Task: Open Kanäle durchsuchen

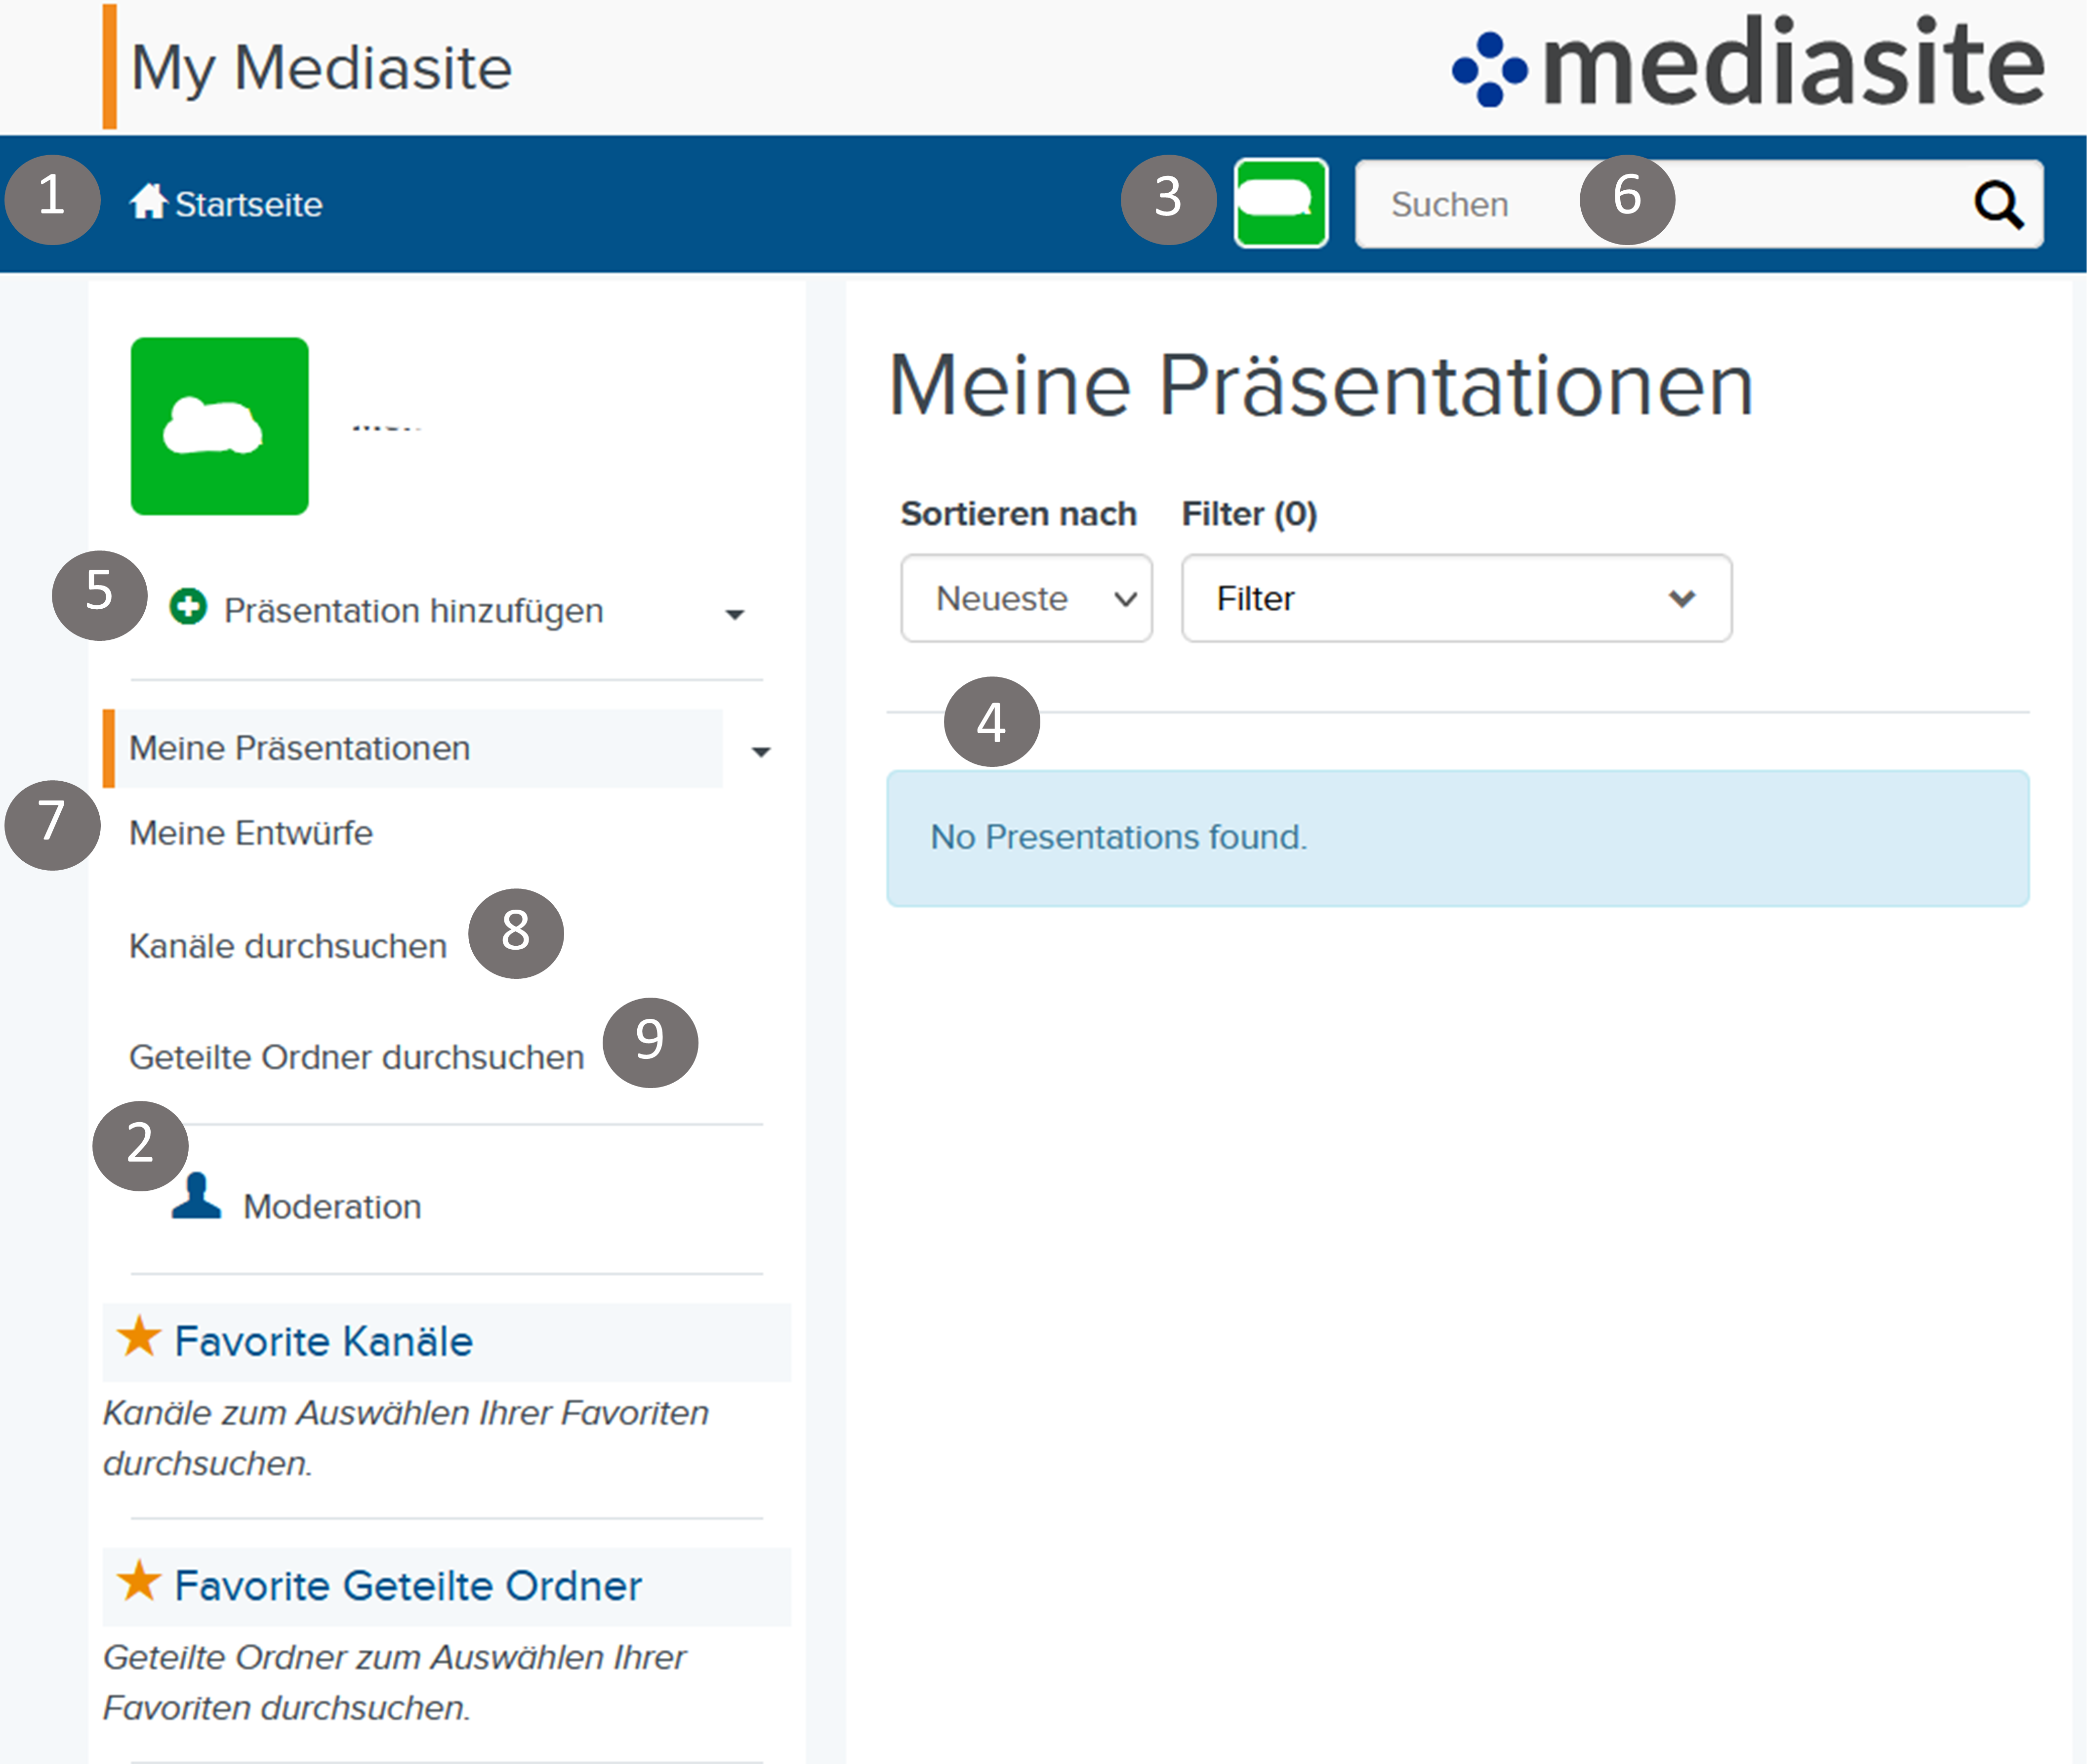Action: pyautogui.click(x=288, y=946)
